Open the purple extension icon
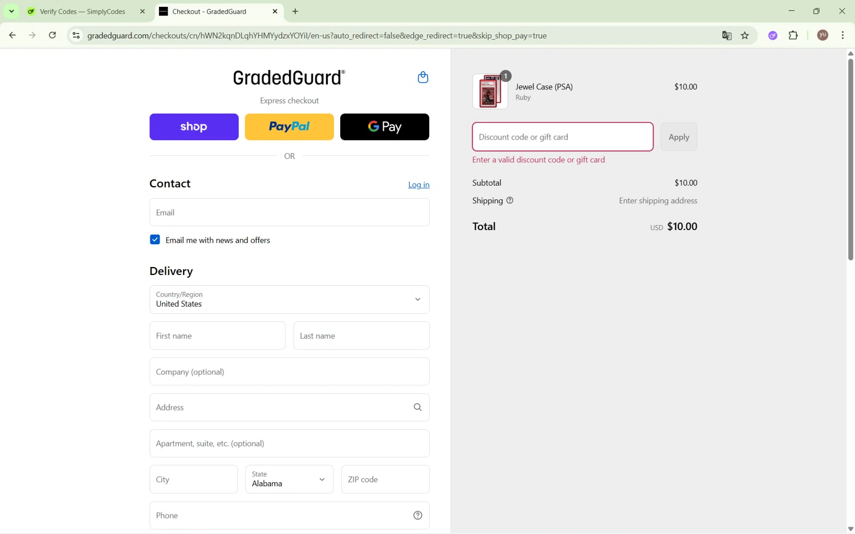 [772, 35]
